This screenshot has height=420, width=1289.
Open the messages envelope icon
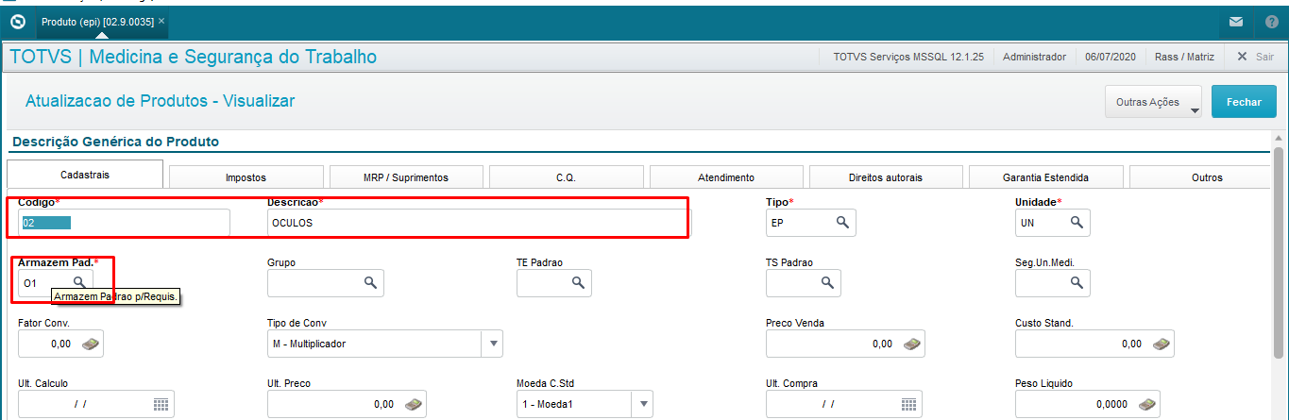click(1235, 21)
